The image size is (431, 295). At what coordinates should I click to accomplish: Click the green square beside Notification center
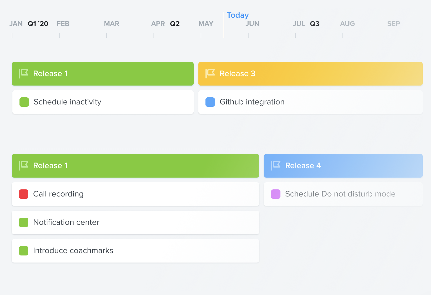[x=24, y=222]
